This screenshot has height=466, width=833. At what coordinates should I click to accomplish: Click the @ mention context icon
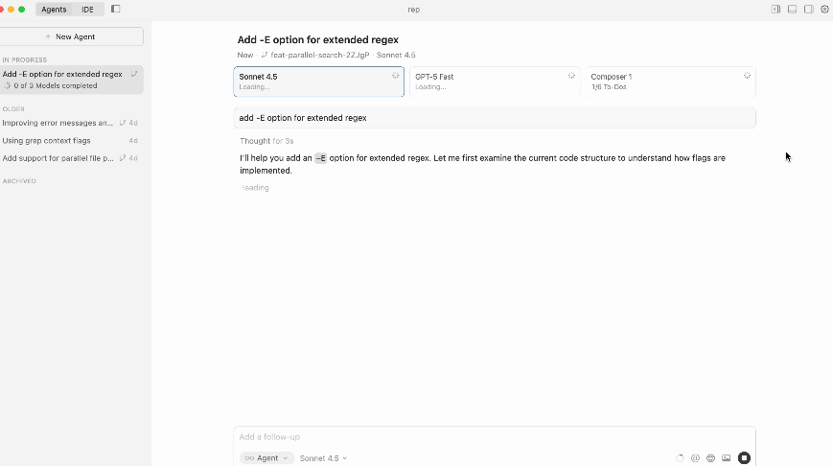pos(695,458)
